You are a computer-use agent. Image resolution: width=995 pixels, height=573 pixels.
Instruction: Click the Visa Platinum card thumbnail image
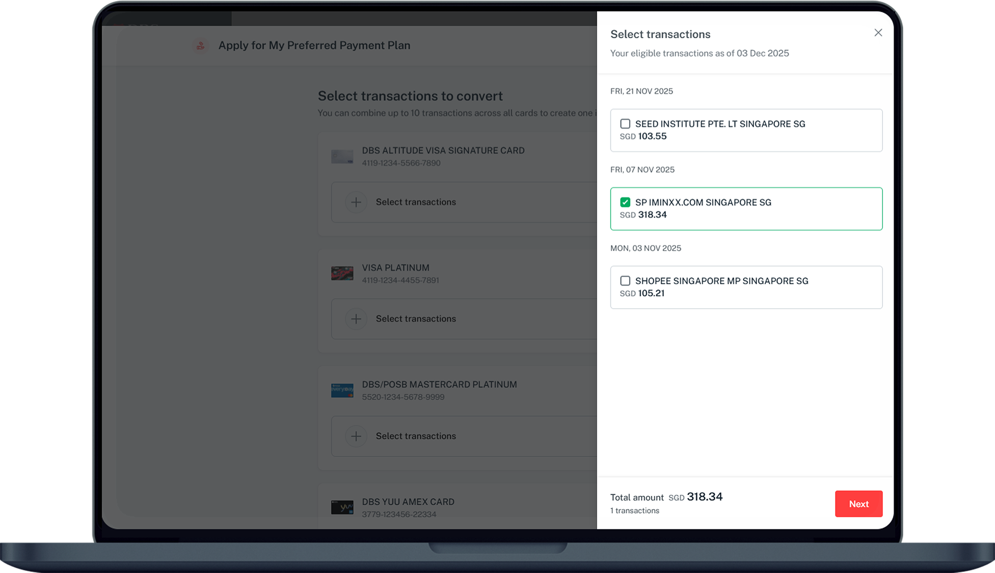pyautogui.click(x=342, y=273)
